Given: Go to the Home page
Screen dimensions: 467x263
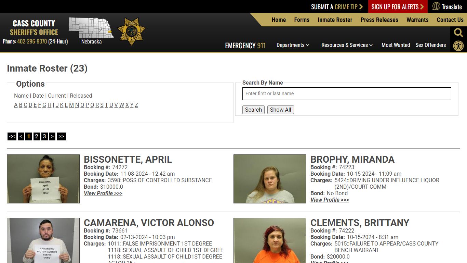Looking at the screenshot, I should pos(279,20).
